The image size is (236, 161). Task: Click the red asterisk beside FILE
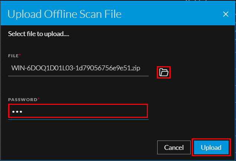point(20,55)
